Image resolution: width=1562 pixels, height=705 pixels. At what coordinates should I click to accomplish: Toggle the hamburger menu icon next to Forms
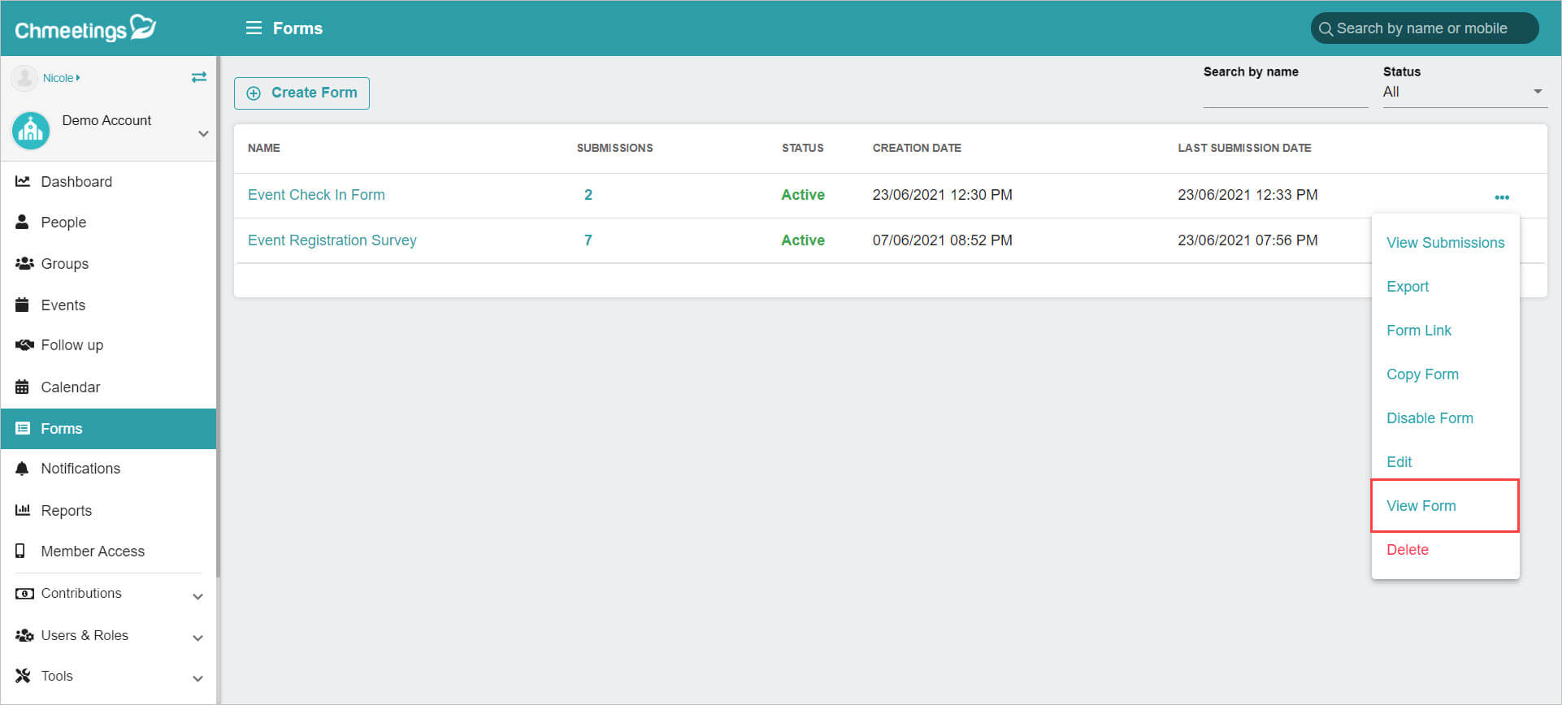point(254,28)
